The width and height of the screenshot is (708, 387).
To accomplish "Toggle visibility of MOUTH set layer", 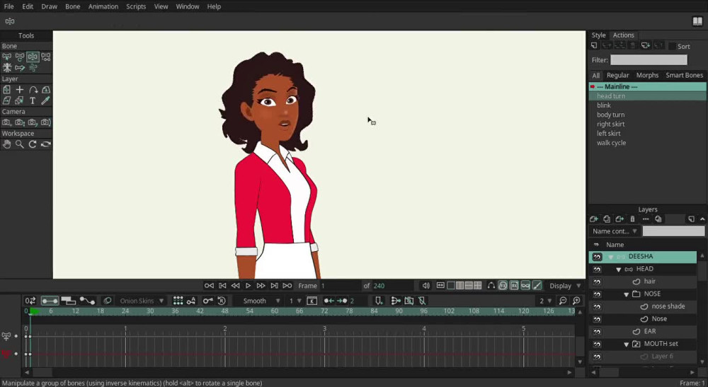I will pyautogui.click(x=597, y=344).
